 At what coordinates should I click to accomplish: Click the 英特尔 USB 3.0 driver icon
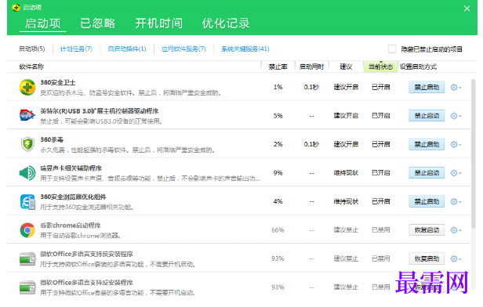(27, 116)
